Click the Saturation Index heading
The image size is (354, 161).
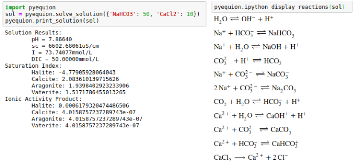pos(33,66)
